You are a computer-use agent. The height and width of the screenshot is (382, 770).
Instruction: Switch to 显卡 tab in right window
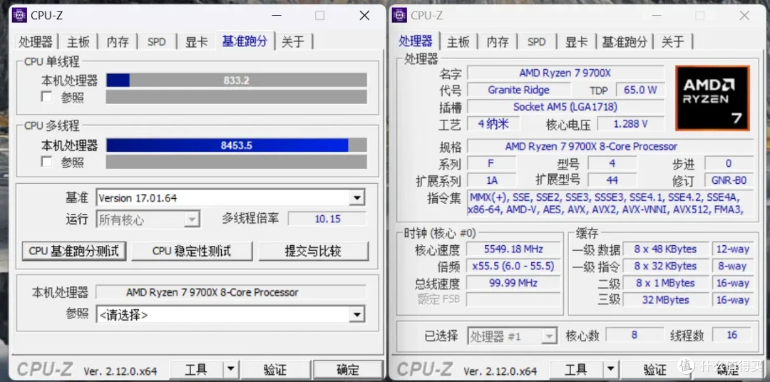576,42
